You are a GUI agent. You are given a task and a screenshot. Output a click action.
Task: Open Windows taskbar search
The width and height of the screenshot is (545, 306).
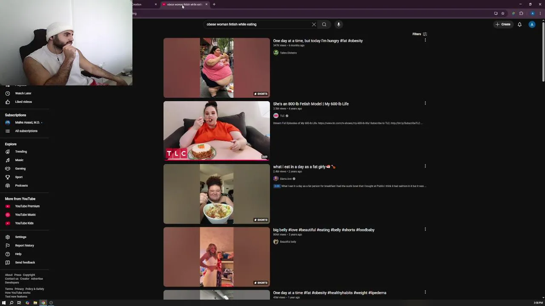tap(11, 303)
